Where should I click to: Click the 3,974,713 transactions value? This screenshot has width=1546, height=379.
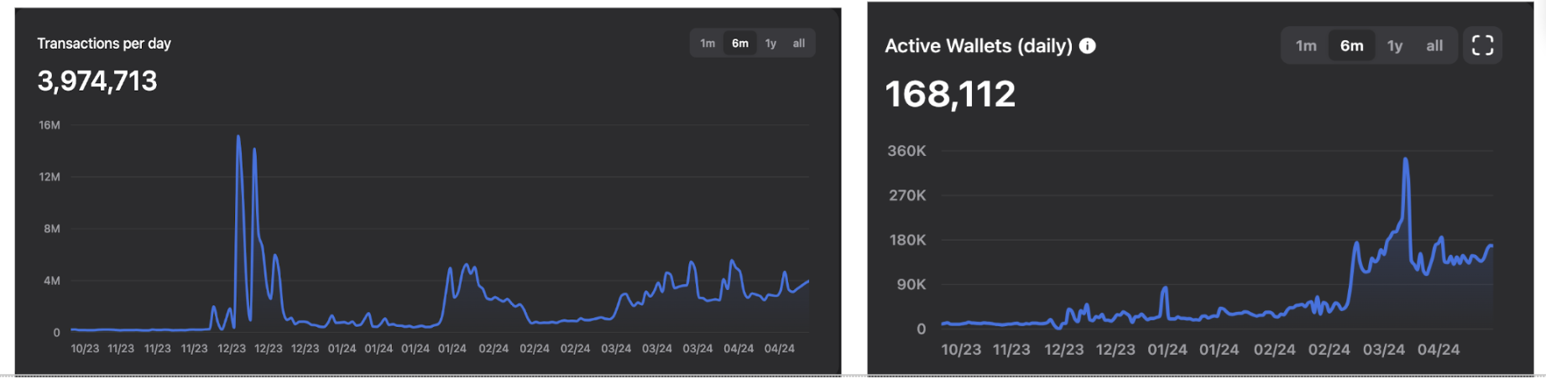[x=97, y=81]
